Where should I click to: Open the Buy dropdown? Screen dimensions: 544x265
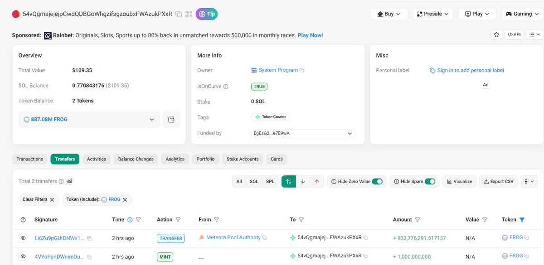(x=389, y=14)
